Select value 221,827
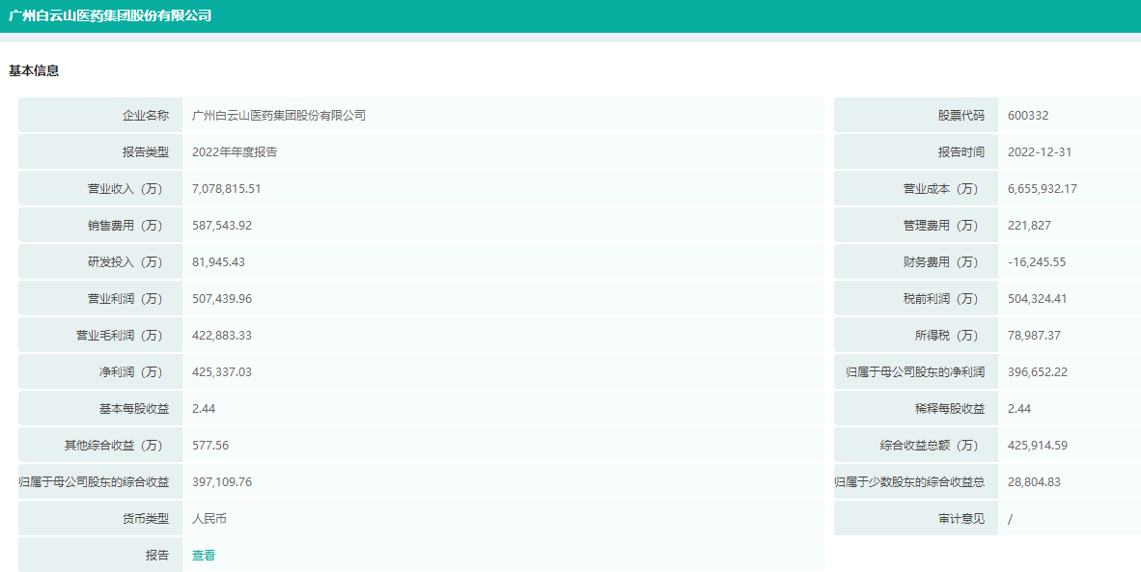The width and height of the screenshot is (1141, 572). (1030, 226)
